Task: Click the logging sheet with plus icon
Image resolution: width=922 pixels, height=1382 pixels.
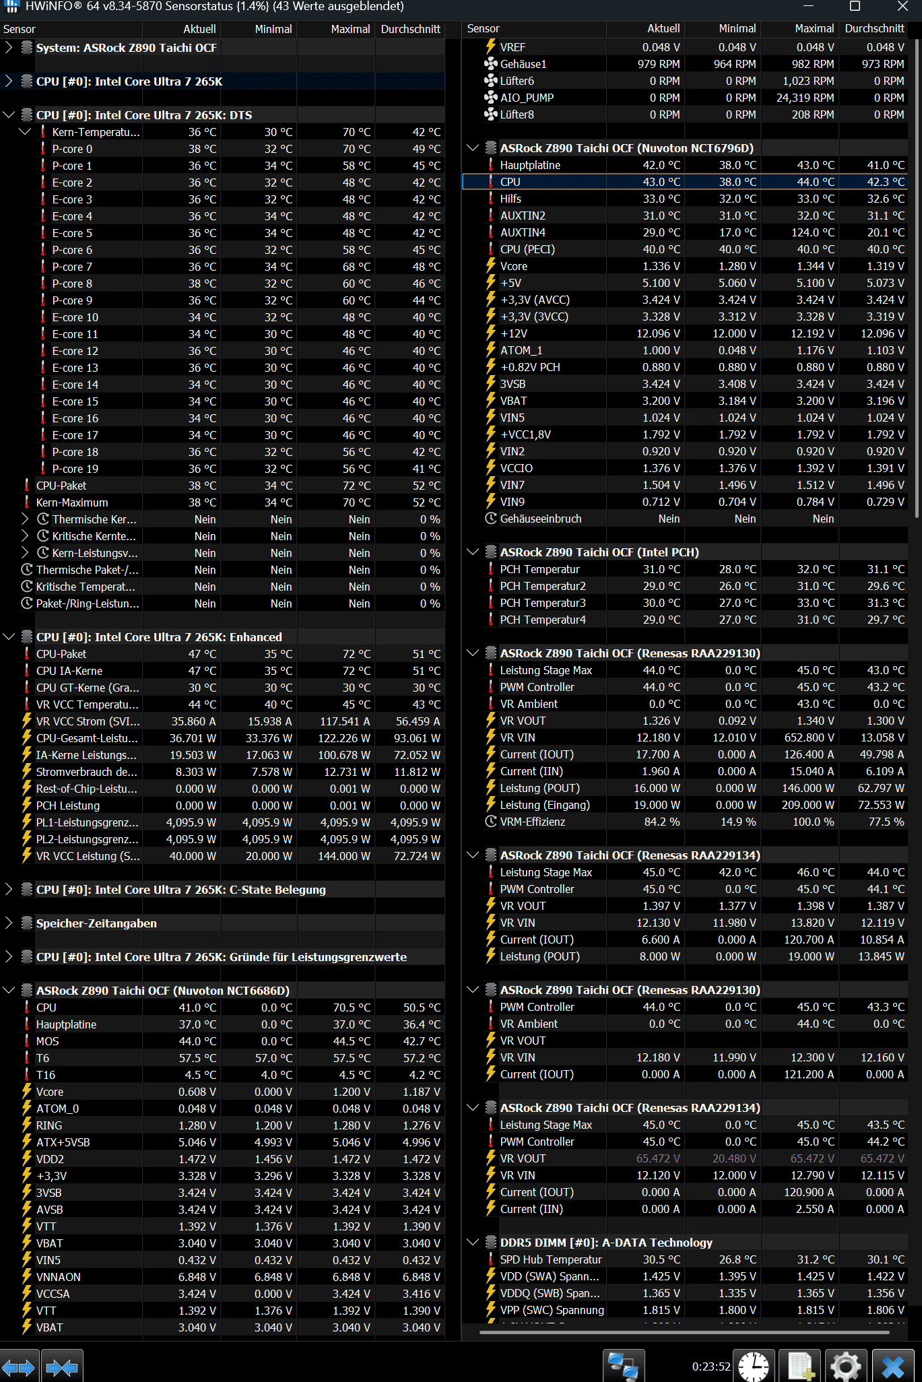Action: [800, 1367]
